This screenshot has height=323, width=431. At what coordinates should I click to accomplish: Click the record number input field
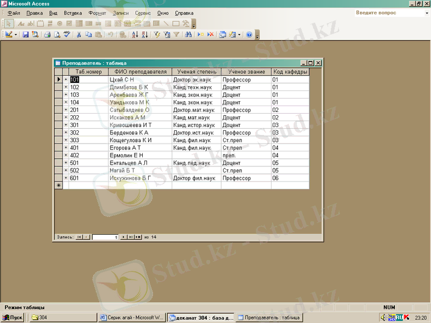click(x=105, y=237)
